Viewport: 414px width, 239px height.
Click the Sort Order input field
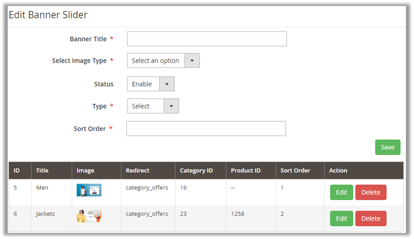pyautogui.click(x=206, y=129)
